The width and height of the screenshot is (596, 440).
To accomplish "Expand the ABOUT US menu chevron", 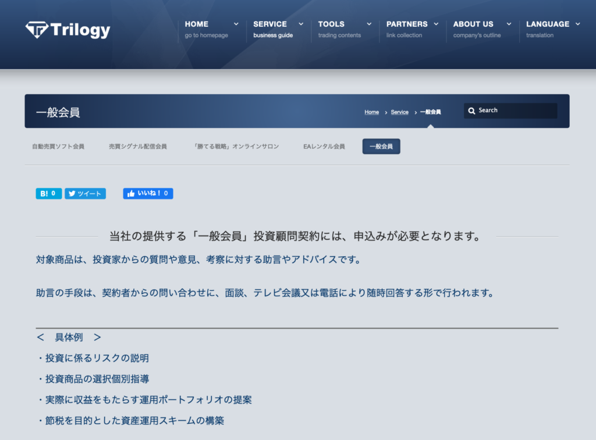I will 509,24.
